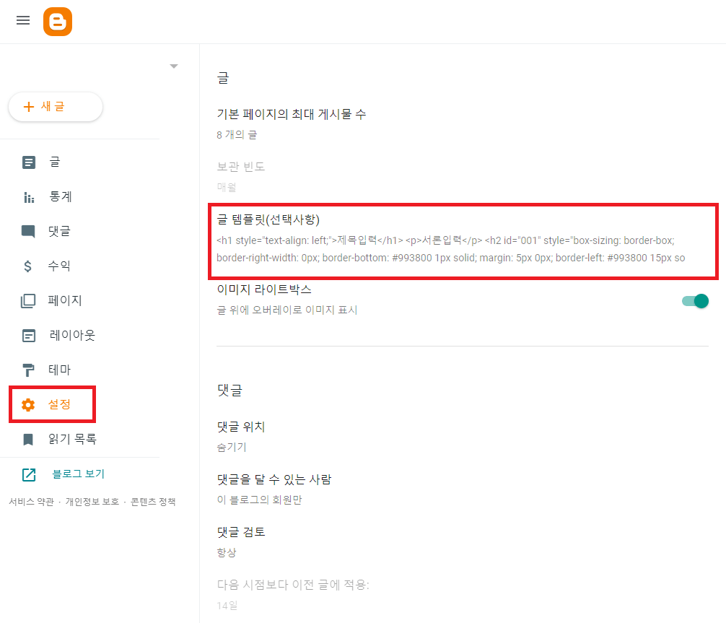This screenshot has width=726, height=623.
Task: Select the 통계 statistics chart icon
Action: pyautogui.click(x=28, y=196)
